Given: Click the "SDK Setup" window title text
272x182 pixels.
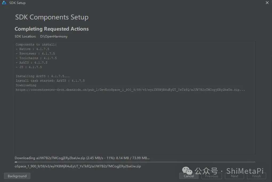Looking at the screenshot, I should pyautogui.click(x=17, y=3).
